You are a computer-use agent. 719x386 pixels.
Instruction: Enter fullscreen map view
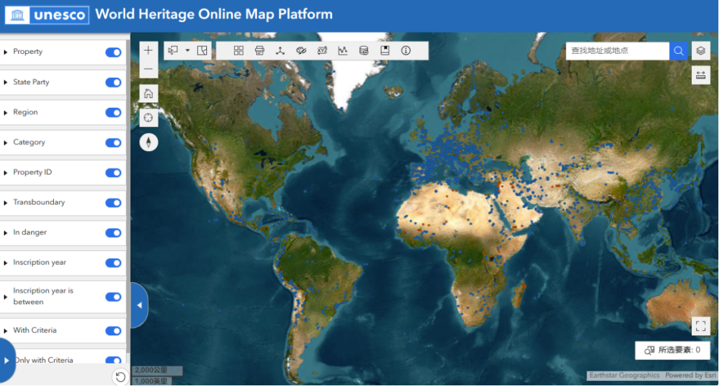point(700,326)
